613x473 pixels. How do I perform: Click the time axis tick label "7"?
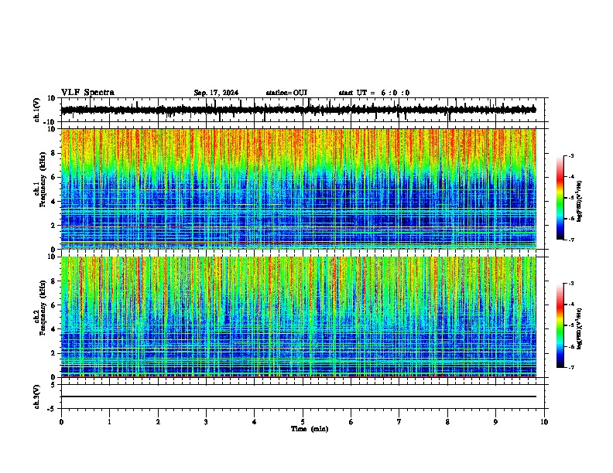[x=399, y=422]
